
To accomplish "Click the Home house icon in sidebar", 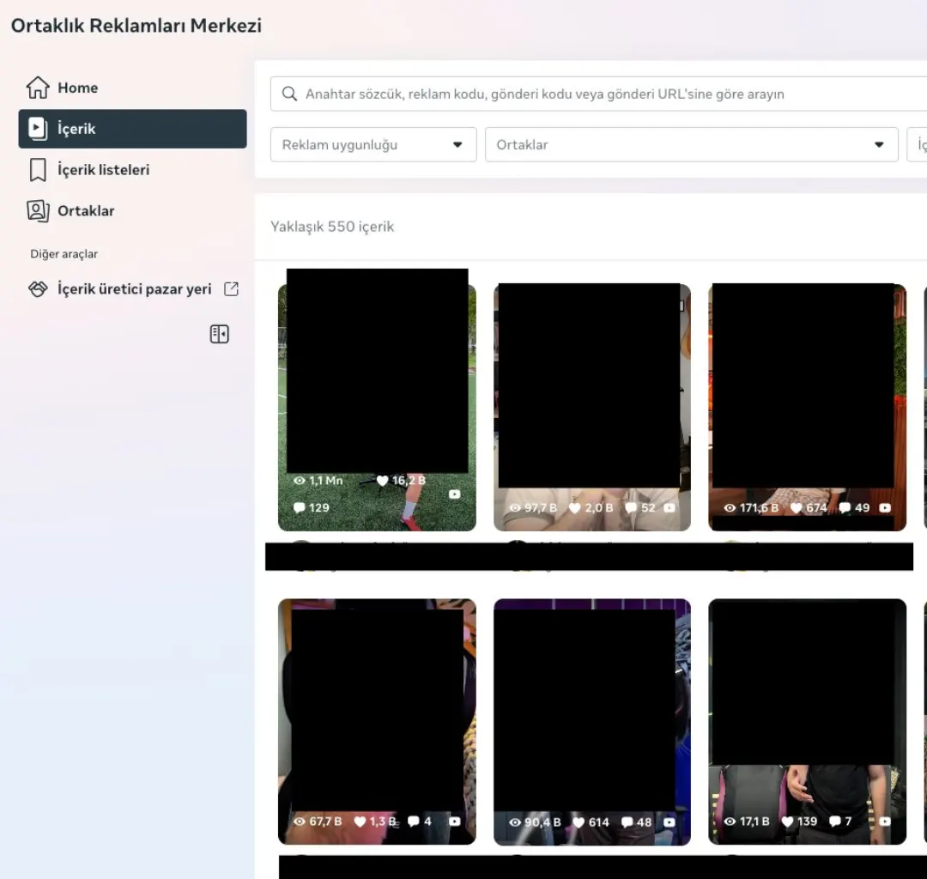I will click(38, 88).
